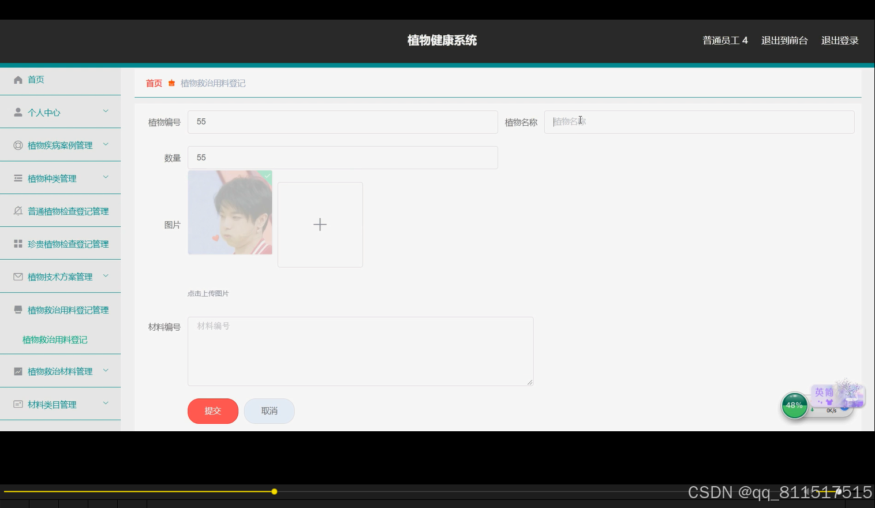Collapse the 植物技术方案管理 chevron
The height and width of the screenshot is (508, 875).
tap(106, 276)
